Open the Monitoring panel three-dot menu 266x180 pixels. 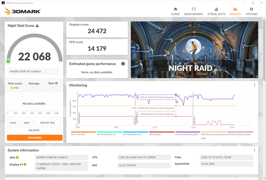point(254,85)
